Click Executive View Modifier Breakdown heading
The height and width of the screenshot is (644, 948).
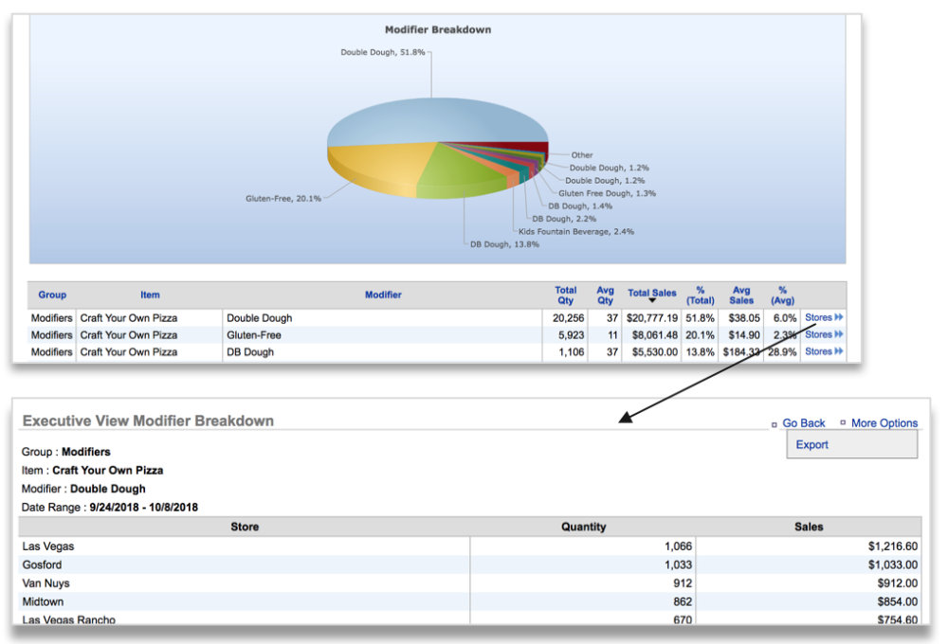pyautogui.click(x=148, y=420)
